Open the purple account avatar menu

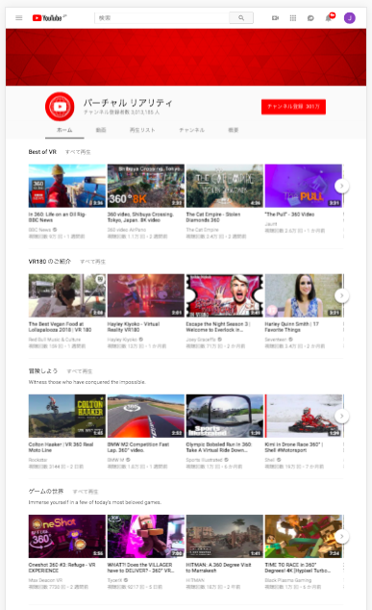pos(350,18)
